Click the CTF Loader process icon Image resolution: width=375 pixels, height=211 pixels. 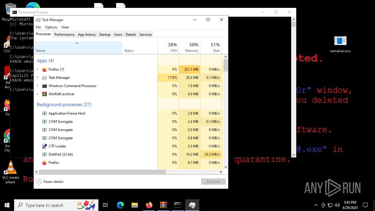click(45, 146)
